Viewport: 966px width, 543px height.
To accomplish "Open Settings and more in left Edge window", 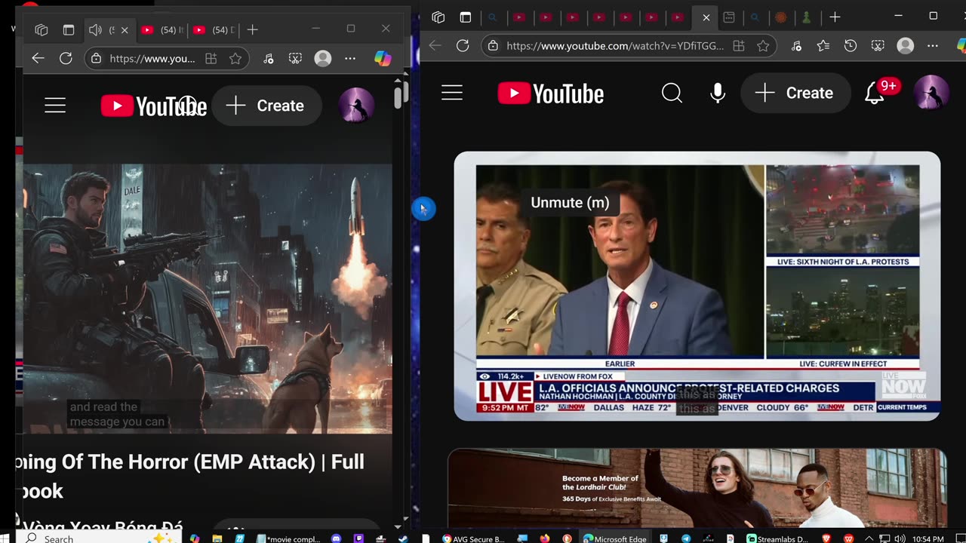I will pos(350,58).
